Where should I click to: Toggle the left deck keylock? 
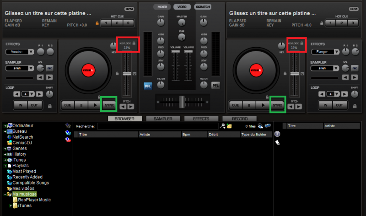[134, 43]
